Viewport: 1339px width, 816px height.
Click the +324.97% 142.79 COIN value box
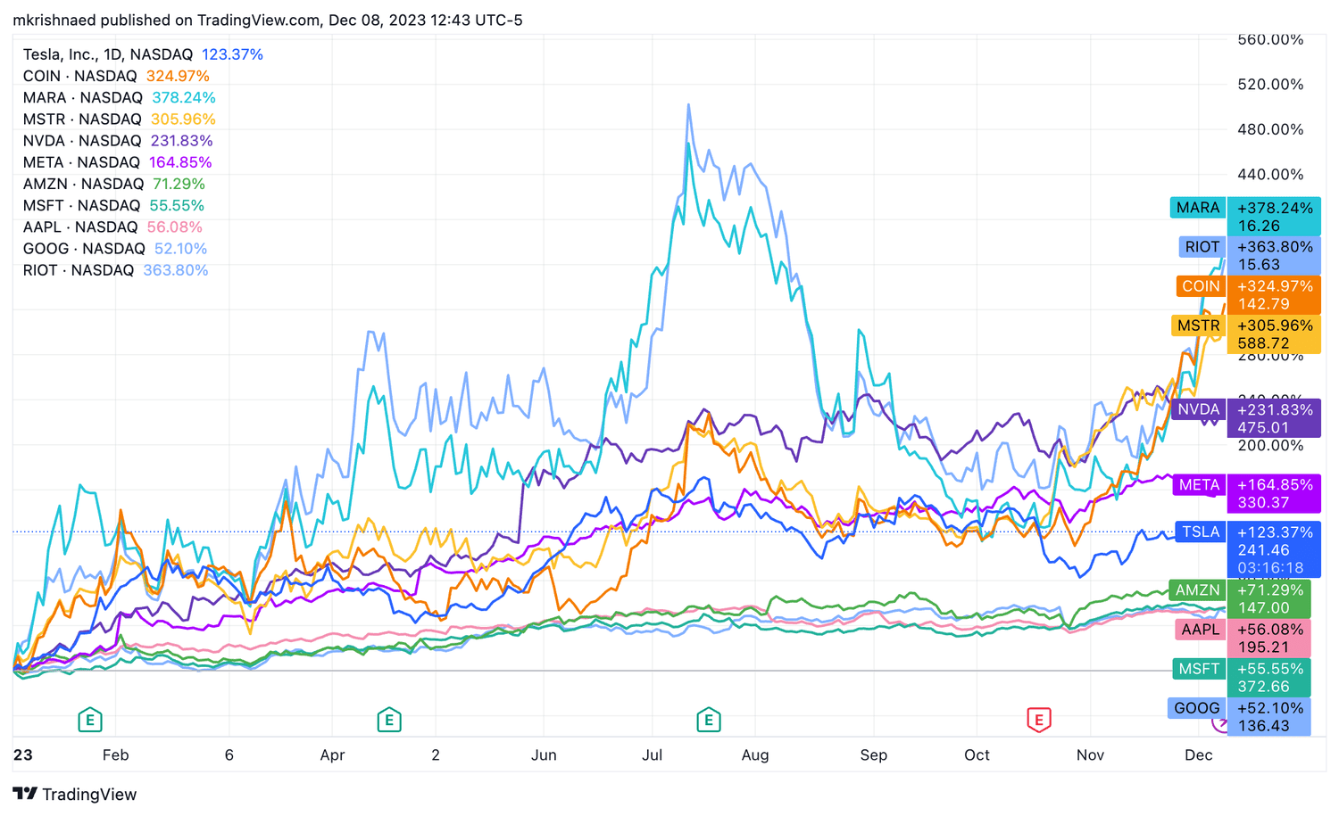(x=1275, y=295)
